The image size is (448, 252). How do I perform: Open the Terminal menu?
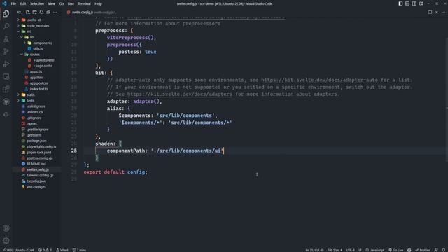[84, 3]
